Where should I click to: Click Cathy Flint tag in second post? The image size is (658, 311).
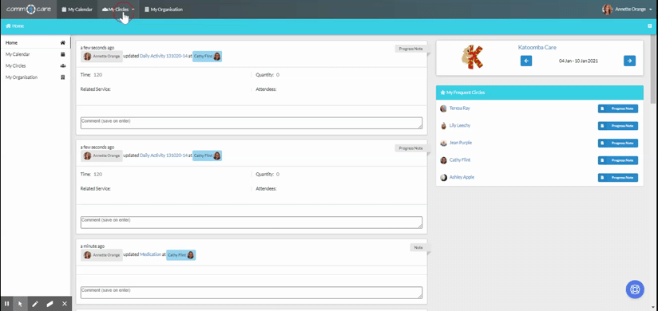point(208,156)
